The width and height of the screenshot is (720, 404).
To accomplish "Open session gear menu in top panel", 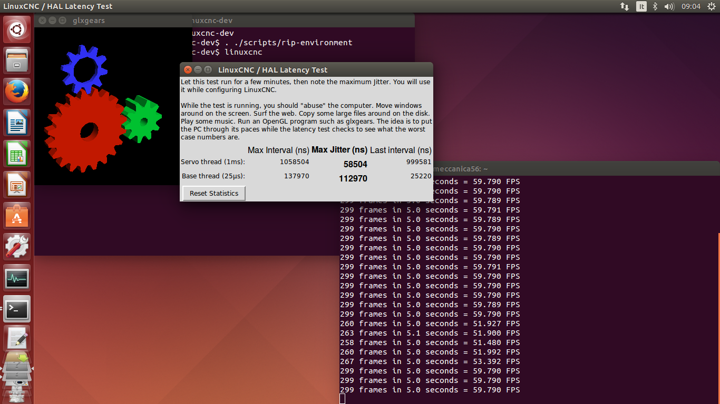I will (711, 6).
